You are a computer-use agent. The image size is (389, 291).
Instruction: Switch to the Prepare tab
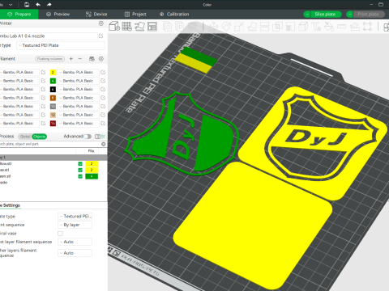point(19,15)
